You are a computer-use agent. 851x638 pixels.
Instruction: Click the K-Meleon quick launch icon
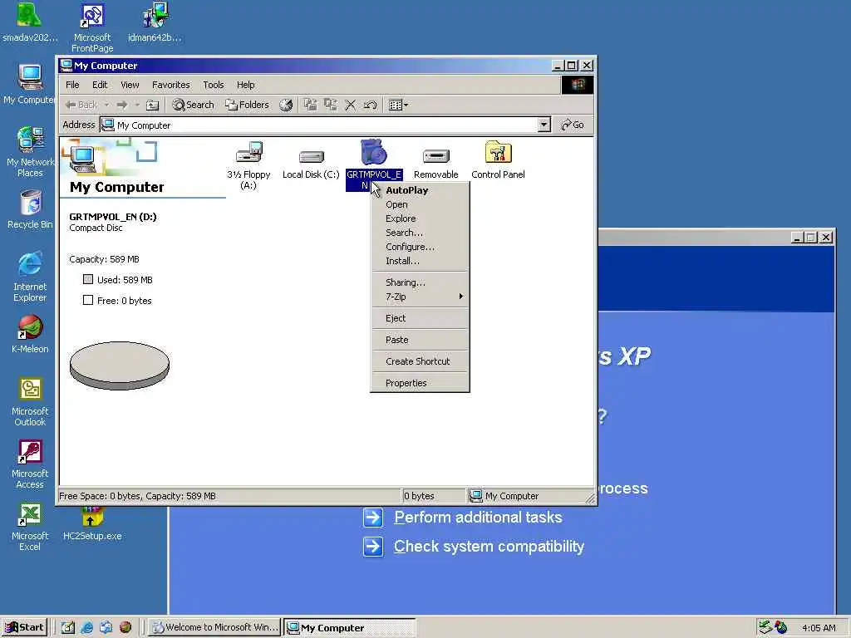point(125,628)
